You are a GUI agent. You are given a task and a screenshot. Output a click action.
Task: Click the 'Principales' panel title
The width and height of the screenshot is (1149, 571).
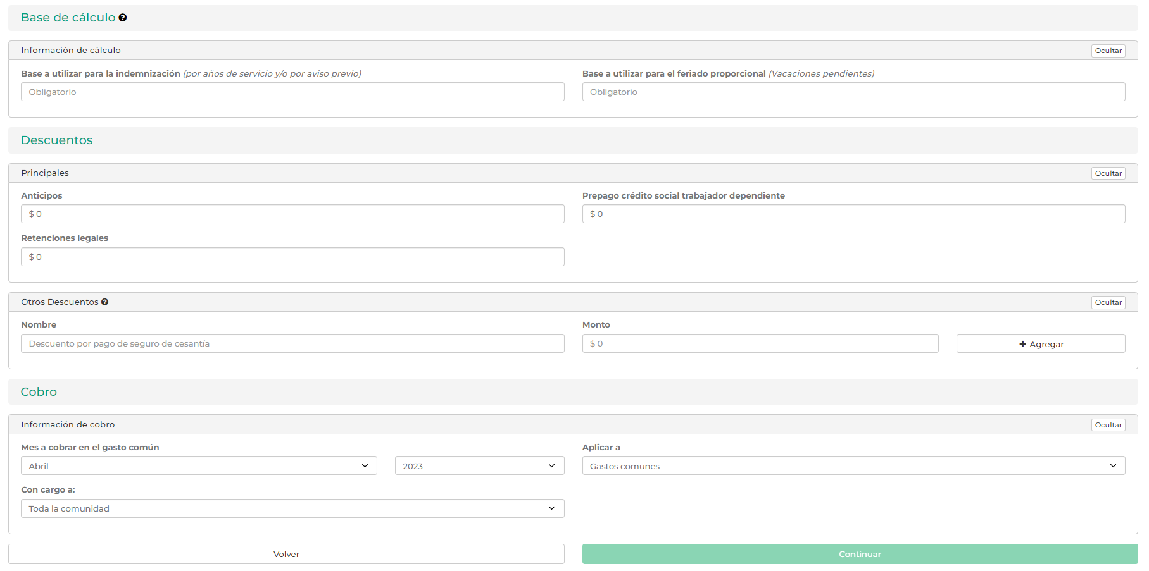(45, 173)
